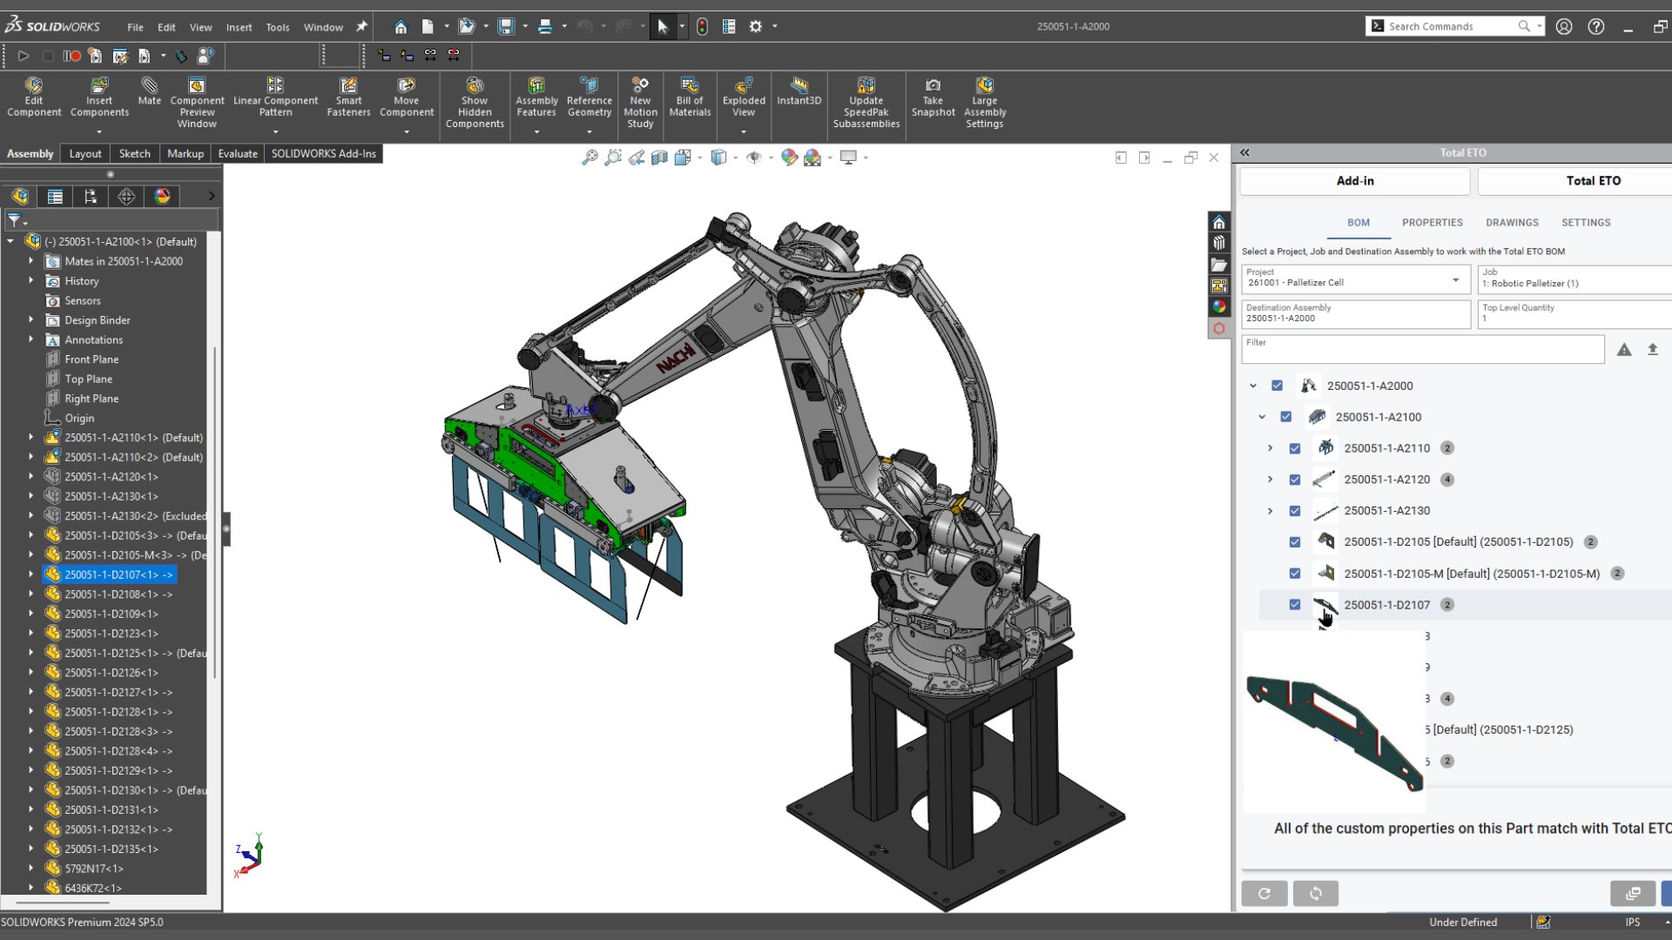Expand the 250051-1-A2130 BOM row
The width and height of the screenshot is (1672, 940).
tap(1270, 511)
